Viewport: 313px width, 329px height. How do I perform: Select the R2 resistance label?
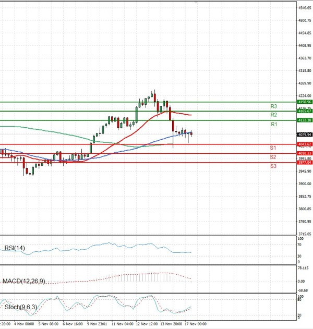[273, 115]
